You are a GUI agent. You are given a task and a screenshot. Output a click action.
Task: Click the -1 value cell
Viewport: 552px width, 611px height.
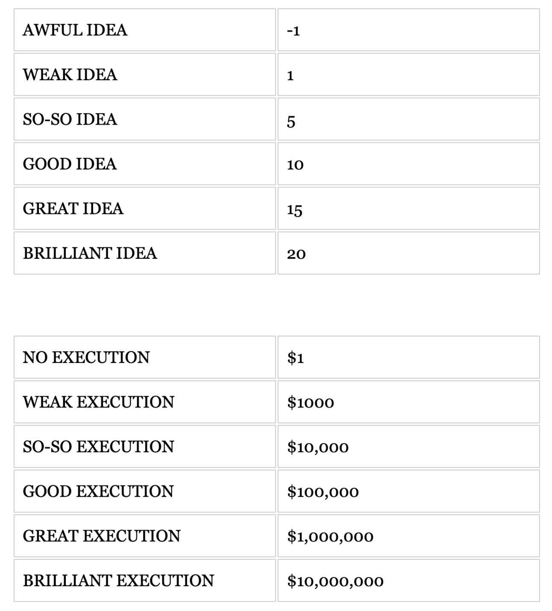pyautogui.click(x=294, y=30)
